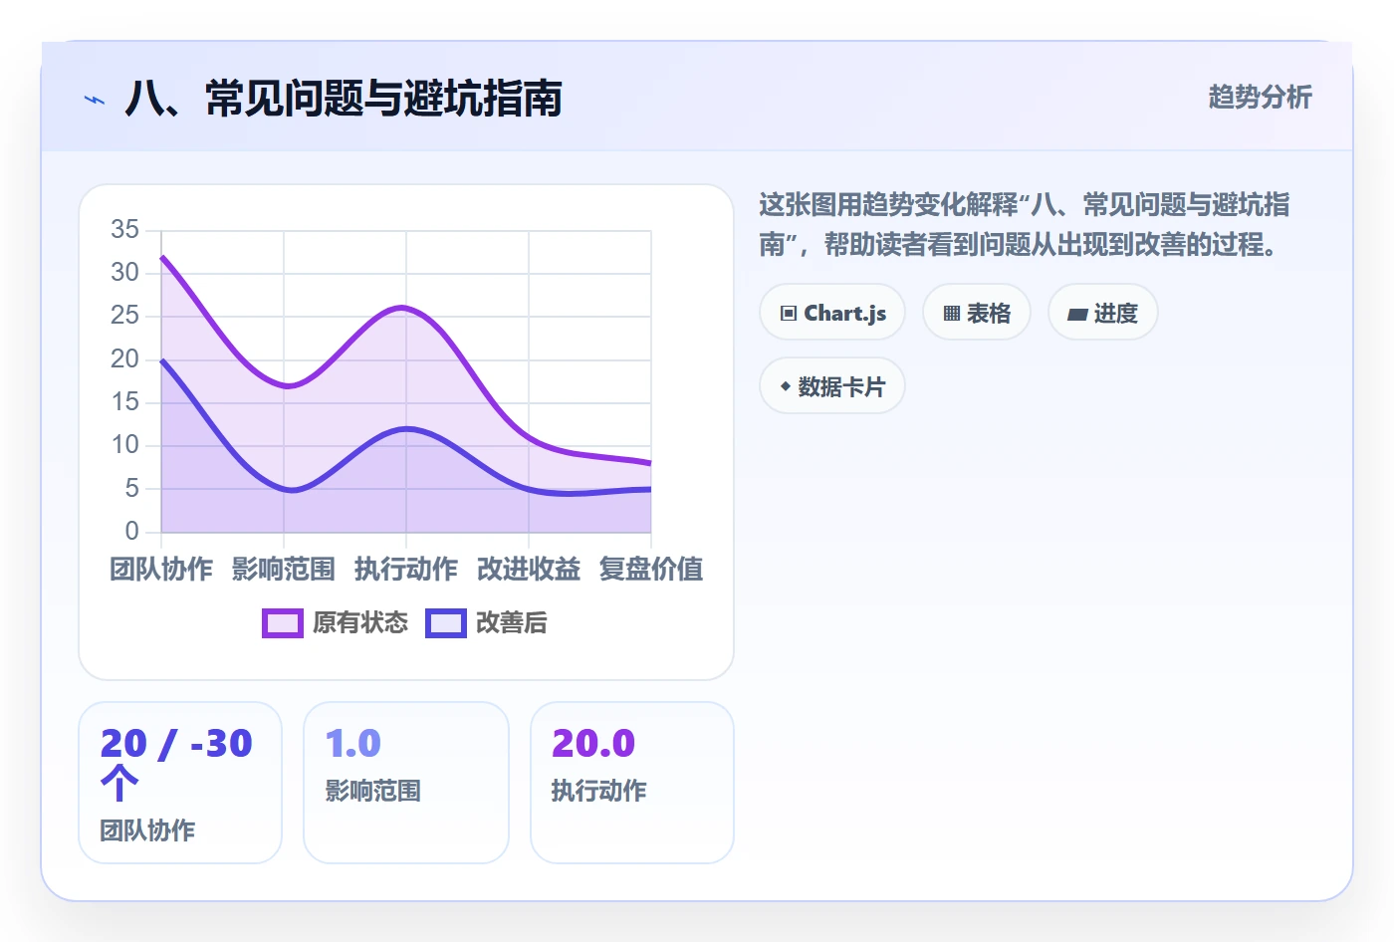Click the 35 y-axis tick label
This screenshot has width=1394, height=942.
[124, 230]
